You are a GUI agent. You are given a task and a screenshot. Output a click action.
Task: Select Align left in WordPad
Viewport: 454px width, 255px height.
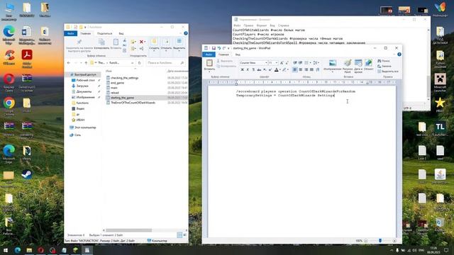[295, 69]
